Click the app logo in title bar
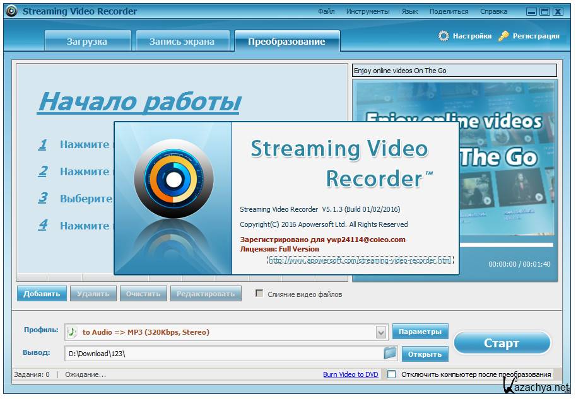 [11, 11]
